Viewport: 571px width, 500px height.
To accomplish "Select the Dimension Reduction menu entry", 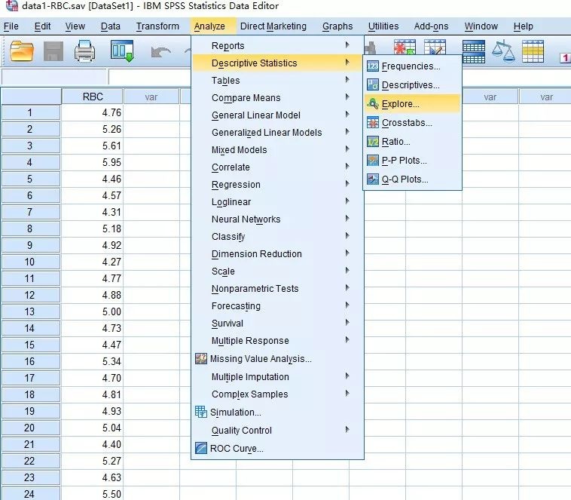I will point(277,254).
